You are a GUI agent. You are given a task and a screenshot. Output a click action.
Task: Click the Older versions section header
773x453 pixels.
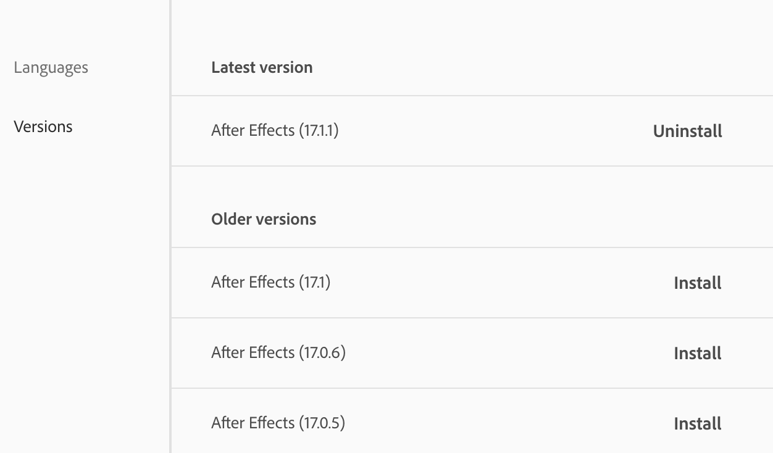tap(264, 219)
